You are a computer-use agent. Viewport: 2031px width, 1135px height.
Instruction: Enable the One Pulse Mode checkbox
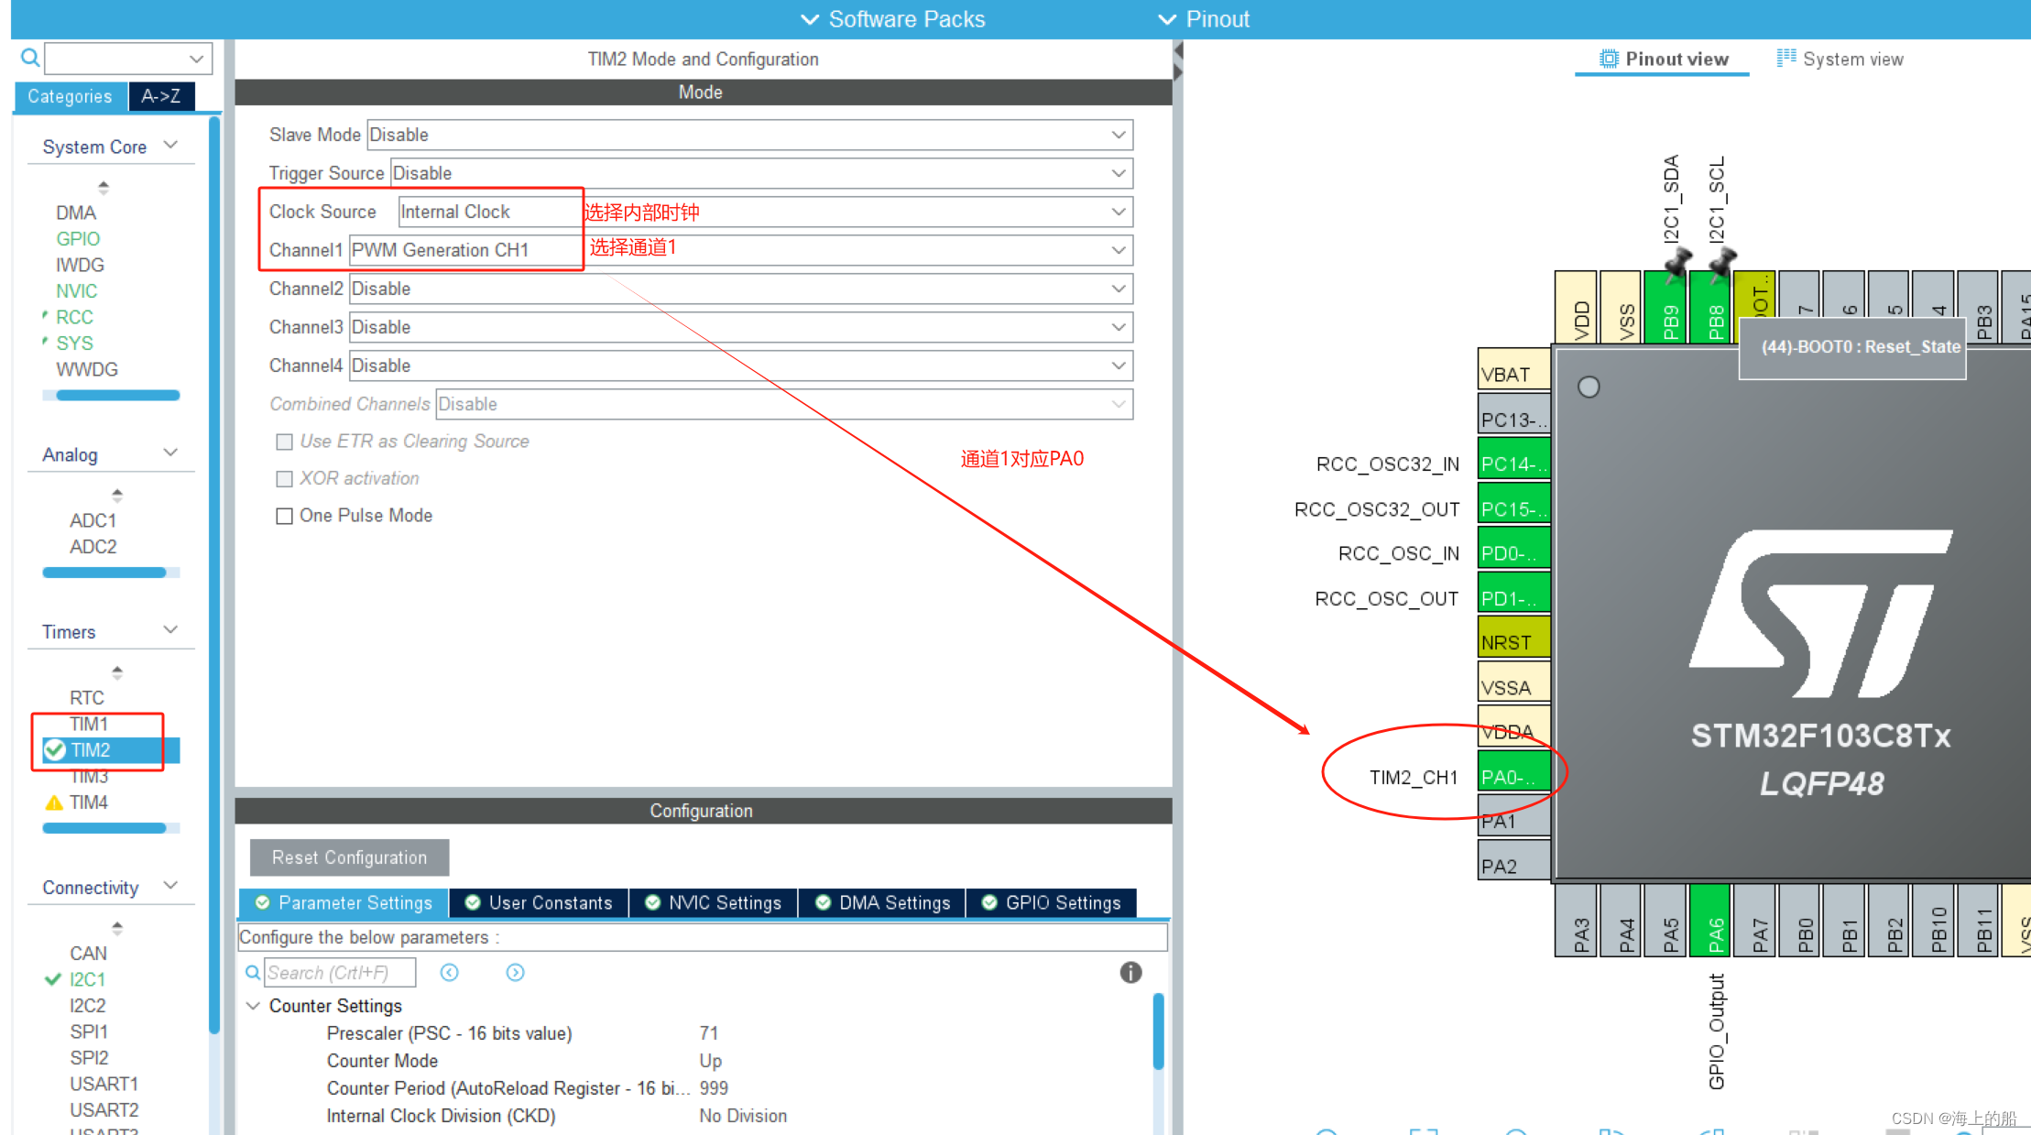pyautogui.click(x=284, y=516)
